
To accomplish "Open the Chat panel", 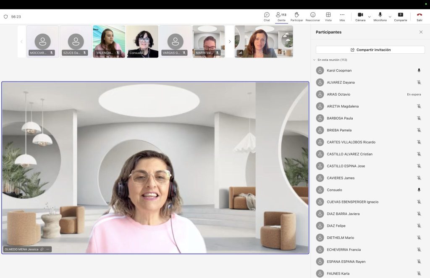I will (267, 16).
